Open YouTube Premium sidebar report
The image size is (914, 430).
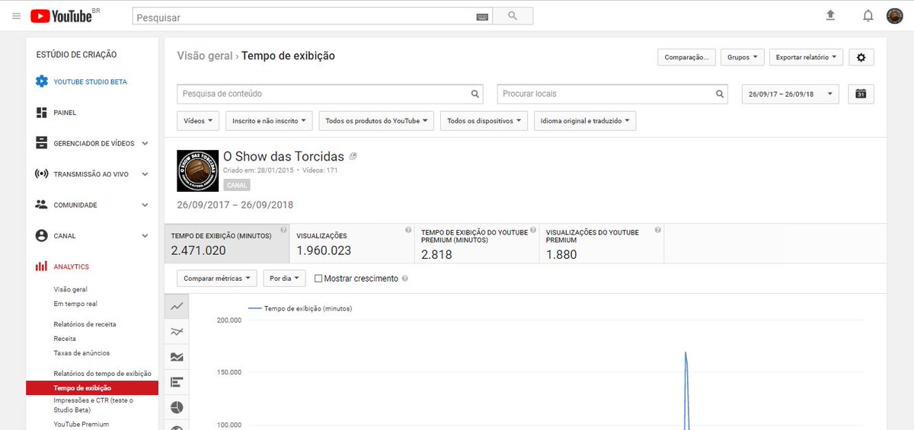coord(81,425)
